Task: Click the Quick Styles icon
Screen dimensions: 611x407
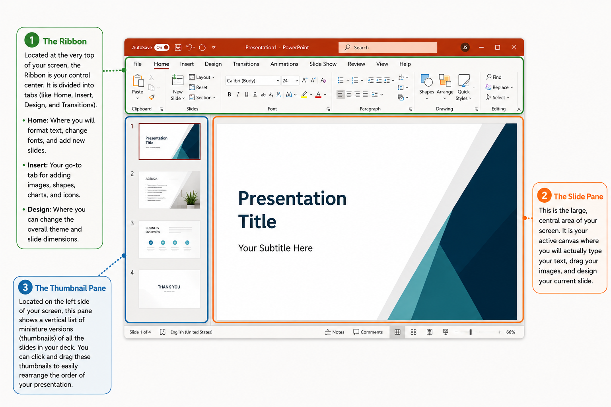Action: coord(464,80)
